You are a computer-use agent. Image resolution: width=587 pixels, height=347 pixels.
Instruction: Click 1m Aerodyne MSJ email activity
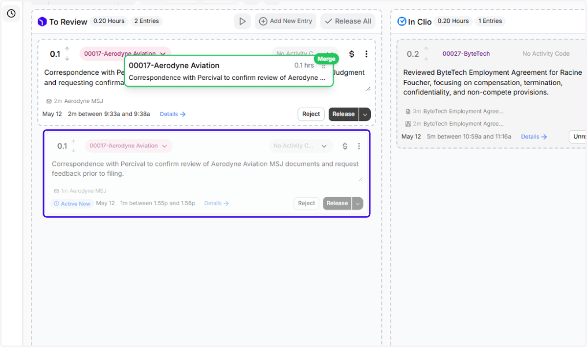tap(80, 191)
